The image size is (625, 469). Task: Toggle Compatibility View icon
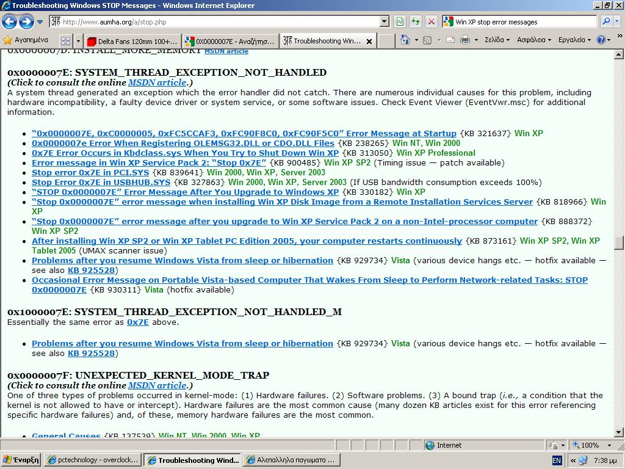(x=399, y=21)
